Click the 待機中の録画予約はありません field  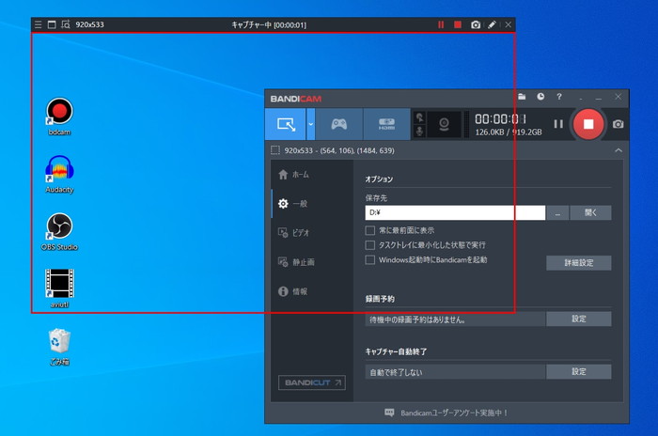(x=455, y=319)
